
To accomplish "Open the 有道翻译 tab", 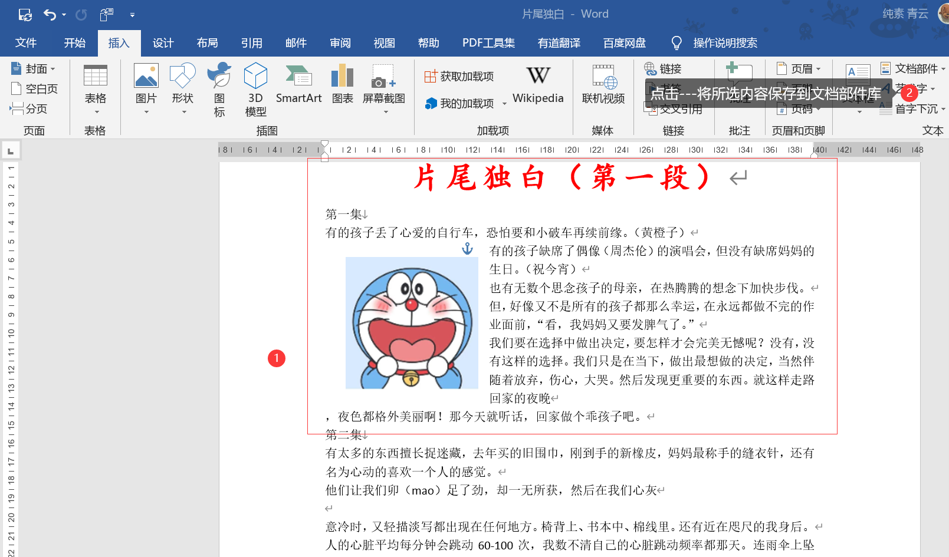I will point(559,43).
